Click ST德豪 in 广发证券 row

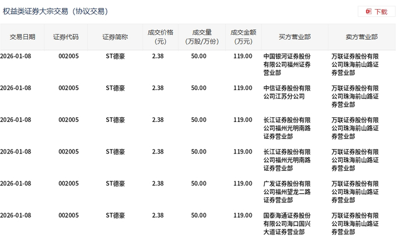pyautogui.click(x=115, y=184)
